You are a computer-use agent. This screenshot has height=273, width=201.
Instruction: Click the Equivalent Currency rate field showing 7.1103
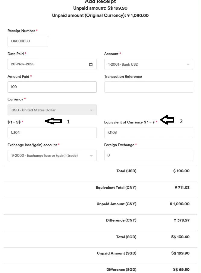click(x=149, y=133)
